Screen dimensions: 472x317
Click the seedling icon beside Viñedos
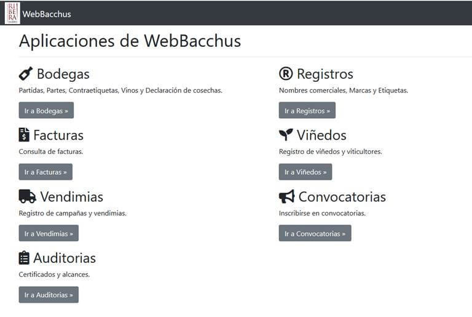pyautogui.click(x=286, y=135)
